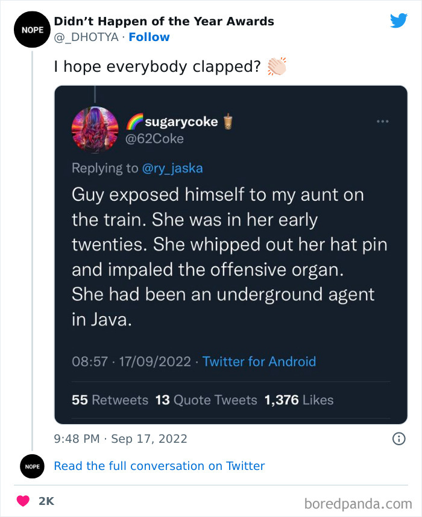The height and width of the screenshot is (517, 422).
Task: Click the Twitter bird icon
Action: [x=399, y=20]
